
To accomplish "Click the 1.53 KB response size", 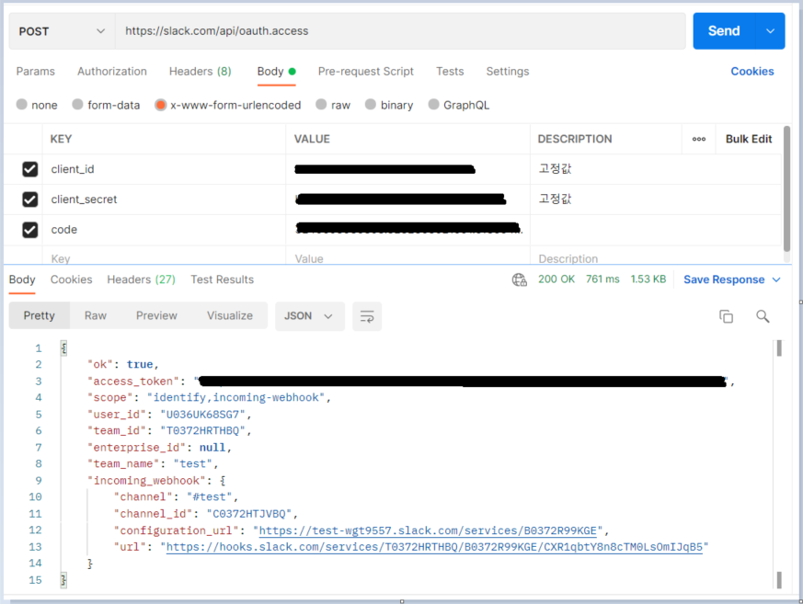I will tap(648, 279).
